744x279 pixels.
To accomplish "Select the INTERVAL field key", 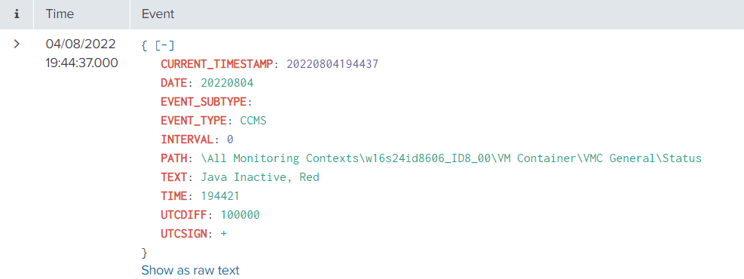I will [x=188, y=139].
